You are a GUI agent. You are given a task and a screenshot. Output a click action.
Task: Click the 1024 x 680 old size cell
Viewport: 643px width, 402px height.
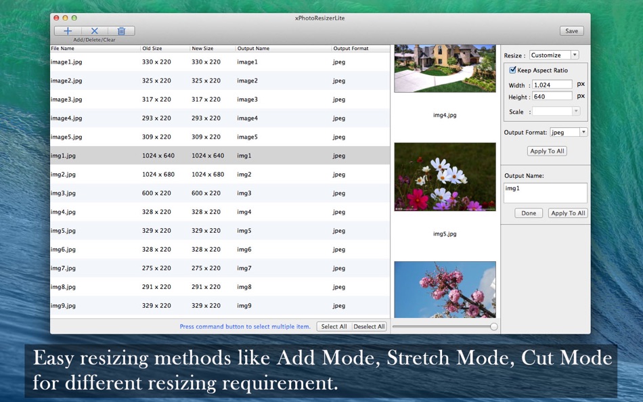[158, 175]
